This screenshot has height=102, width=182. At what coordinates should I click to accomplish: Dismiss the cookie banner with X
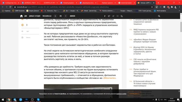click(x=179, y=91)
